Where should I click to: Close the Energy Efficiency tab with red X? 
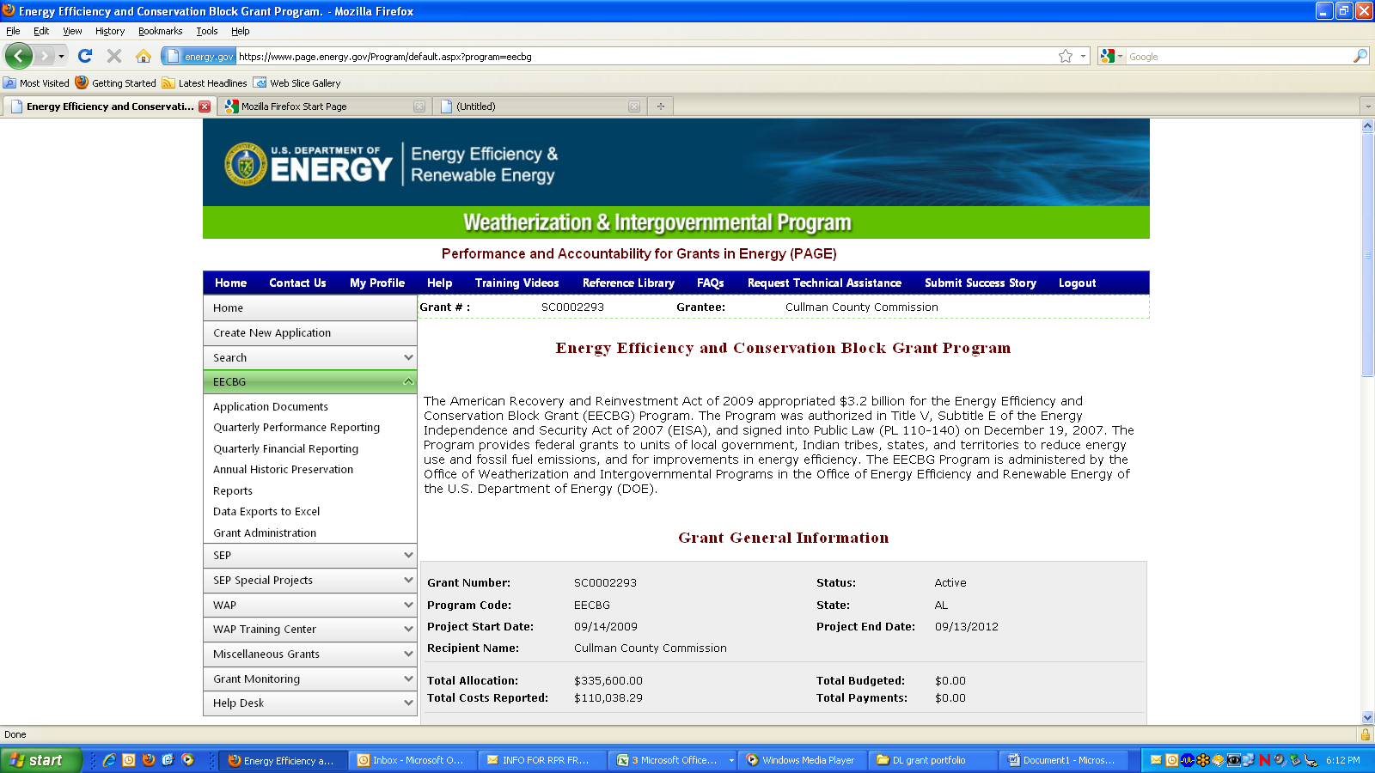[205, 107]
